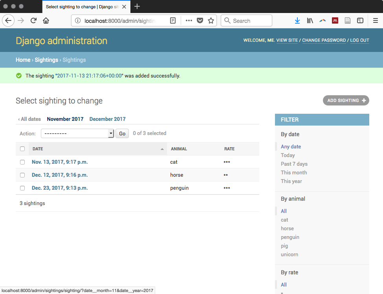Open the Action dropdown menu
Screen dimensions: 383x294
[x=77, y=133]
